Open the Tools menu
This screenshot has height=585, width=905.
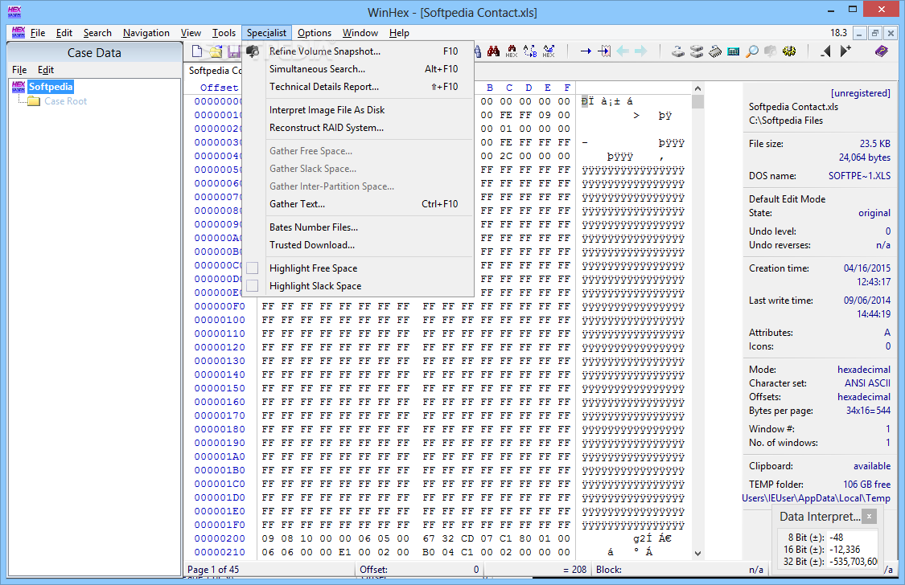click(x=224, y=33)
